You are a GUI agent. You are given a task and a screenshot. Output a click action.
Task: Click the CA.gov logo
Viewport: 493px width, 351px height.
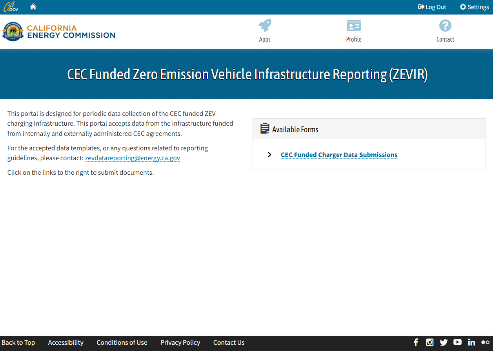pos(11,6)
